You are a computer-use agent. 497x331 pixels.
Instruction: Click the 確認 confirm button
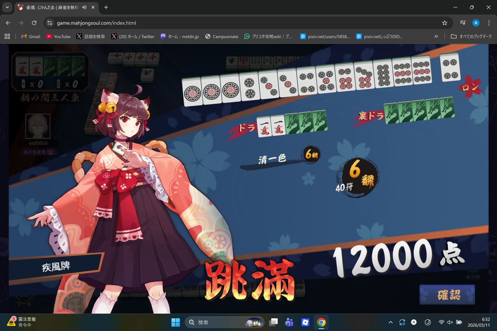(447, 295)
